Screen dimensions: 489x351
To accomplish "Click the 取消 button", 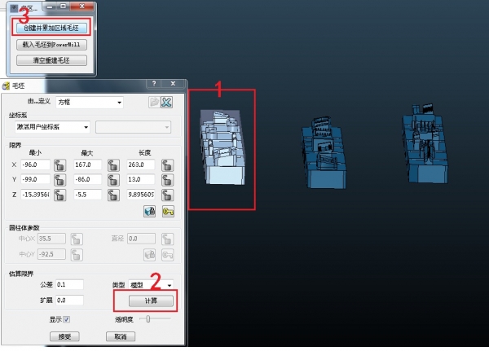I will (x=121, y=336).
